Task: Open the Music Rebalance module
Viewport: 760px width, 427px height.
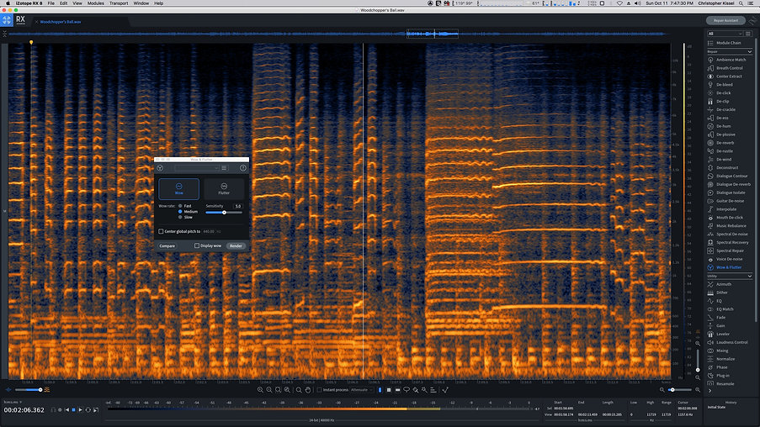Action: [x=727, y=225]
